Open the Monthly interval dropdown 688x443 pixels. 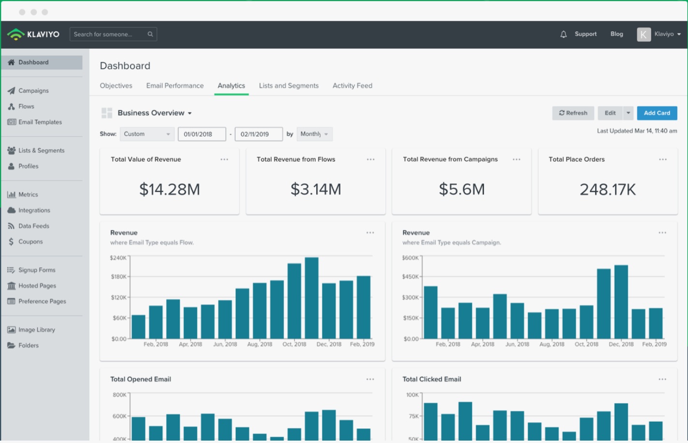pyautogui.click(x=314, y=134)
